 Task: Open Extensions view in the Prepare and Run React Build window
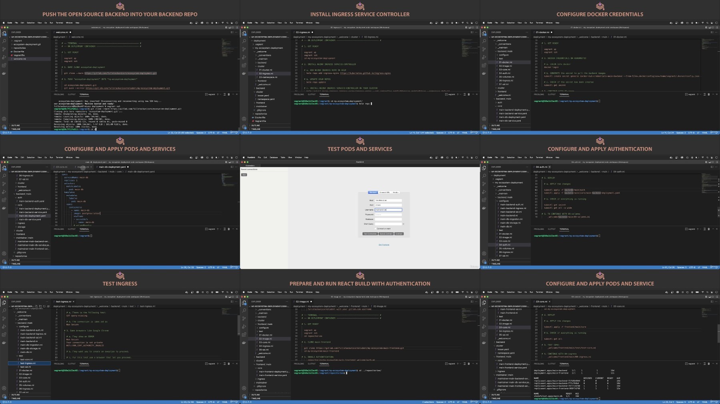[244, 334]
